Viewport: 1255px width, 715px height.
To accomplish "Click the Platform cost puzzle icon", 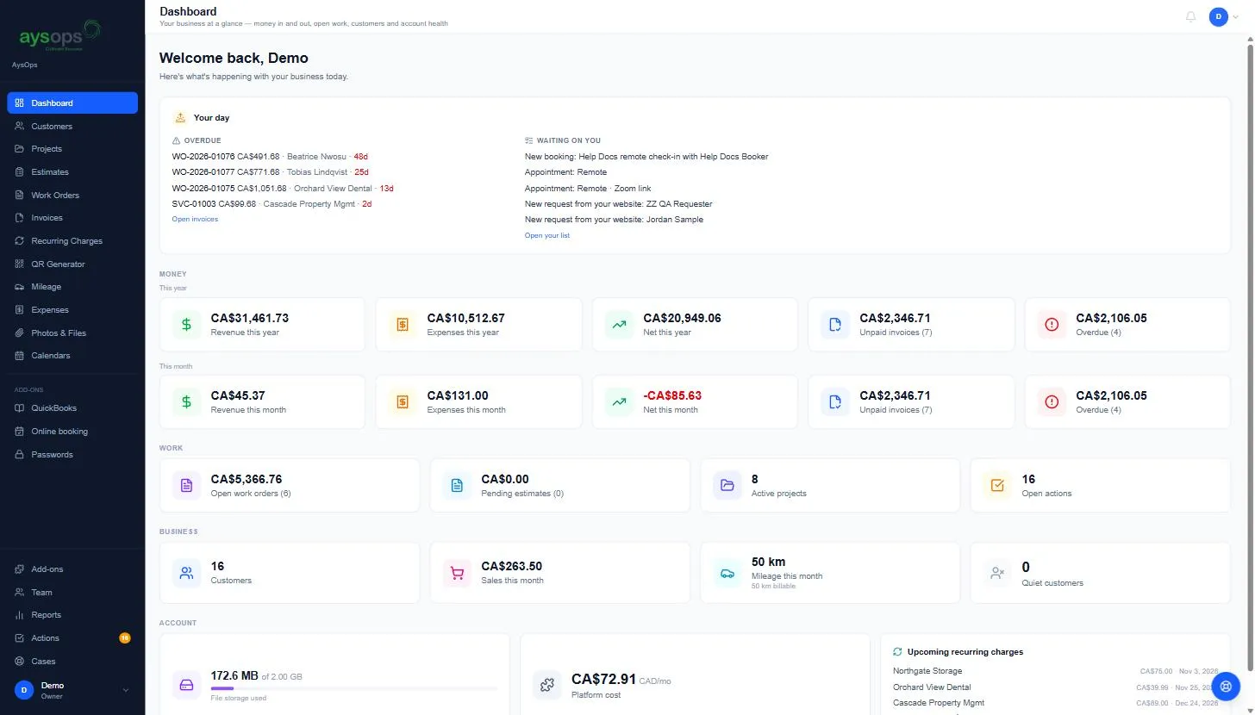I will 546,686.
